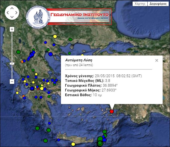The image size is (170, 147).
Task: Select the large yellow marker in Bulgaria
Action: (55, 36)
